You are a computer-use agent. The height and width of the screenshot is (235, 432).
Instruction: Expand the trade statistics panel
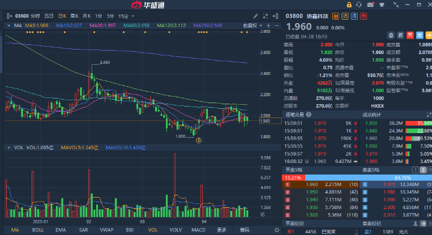point(429,114)
